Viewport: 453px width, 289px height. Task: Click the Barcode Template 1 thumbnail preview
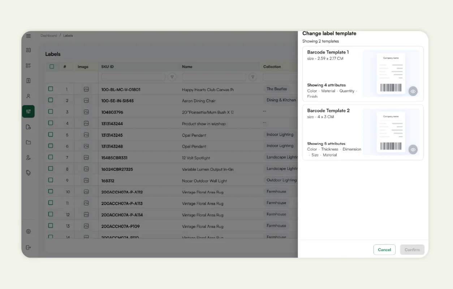pos(391,73)
